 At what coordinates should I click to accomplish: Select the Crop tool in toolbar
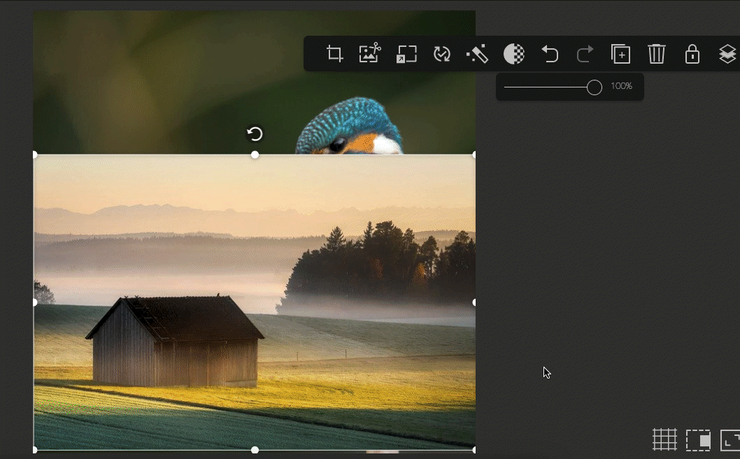click(335, 54)
